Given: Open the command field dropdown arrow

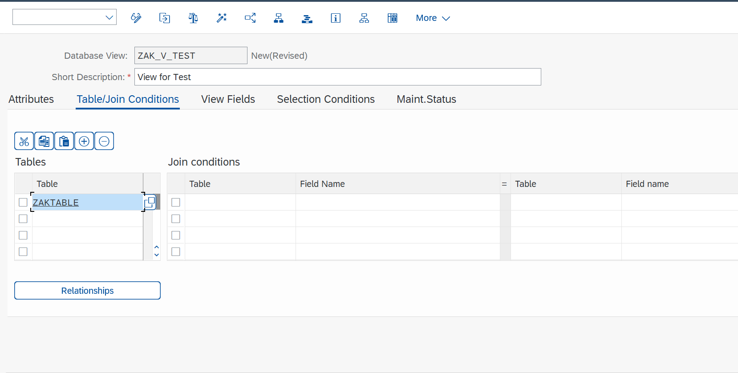Looking at the screenshot, I should coord(109,17).
